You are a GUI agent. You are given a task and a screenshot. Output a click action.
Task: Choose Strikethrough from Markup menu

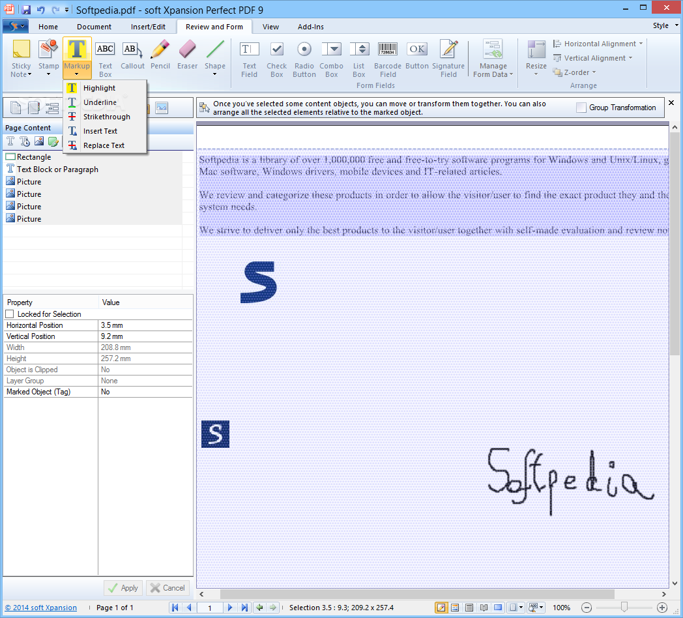105,117
